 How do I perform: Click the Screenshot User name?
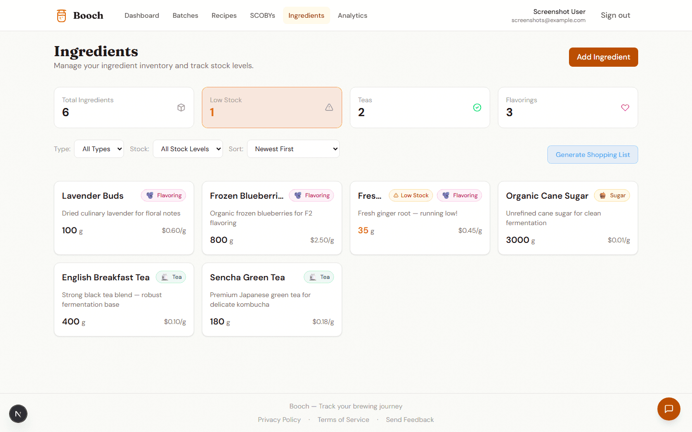[559, 12]
